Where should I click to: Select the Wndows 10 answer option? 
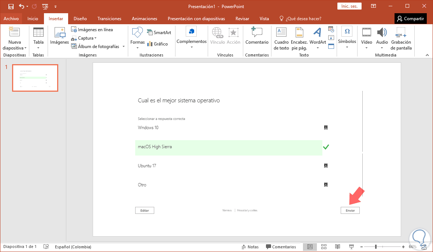(148, 128)
